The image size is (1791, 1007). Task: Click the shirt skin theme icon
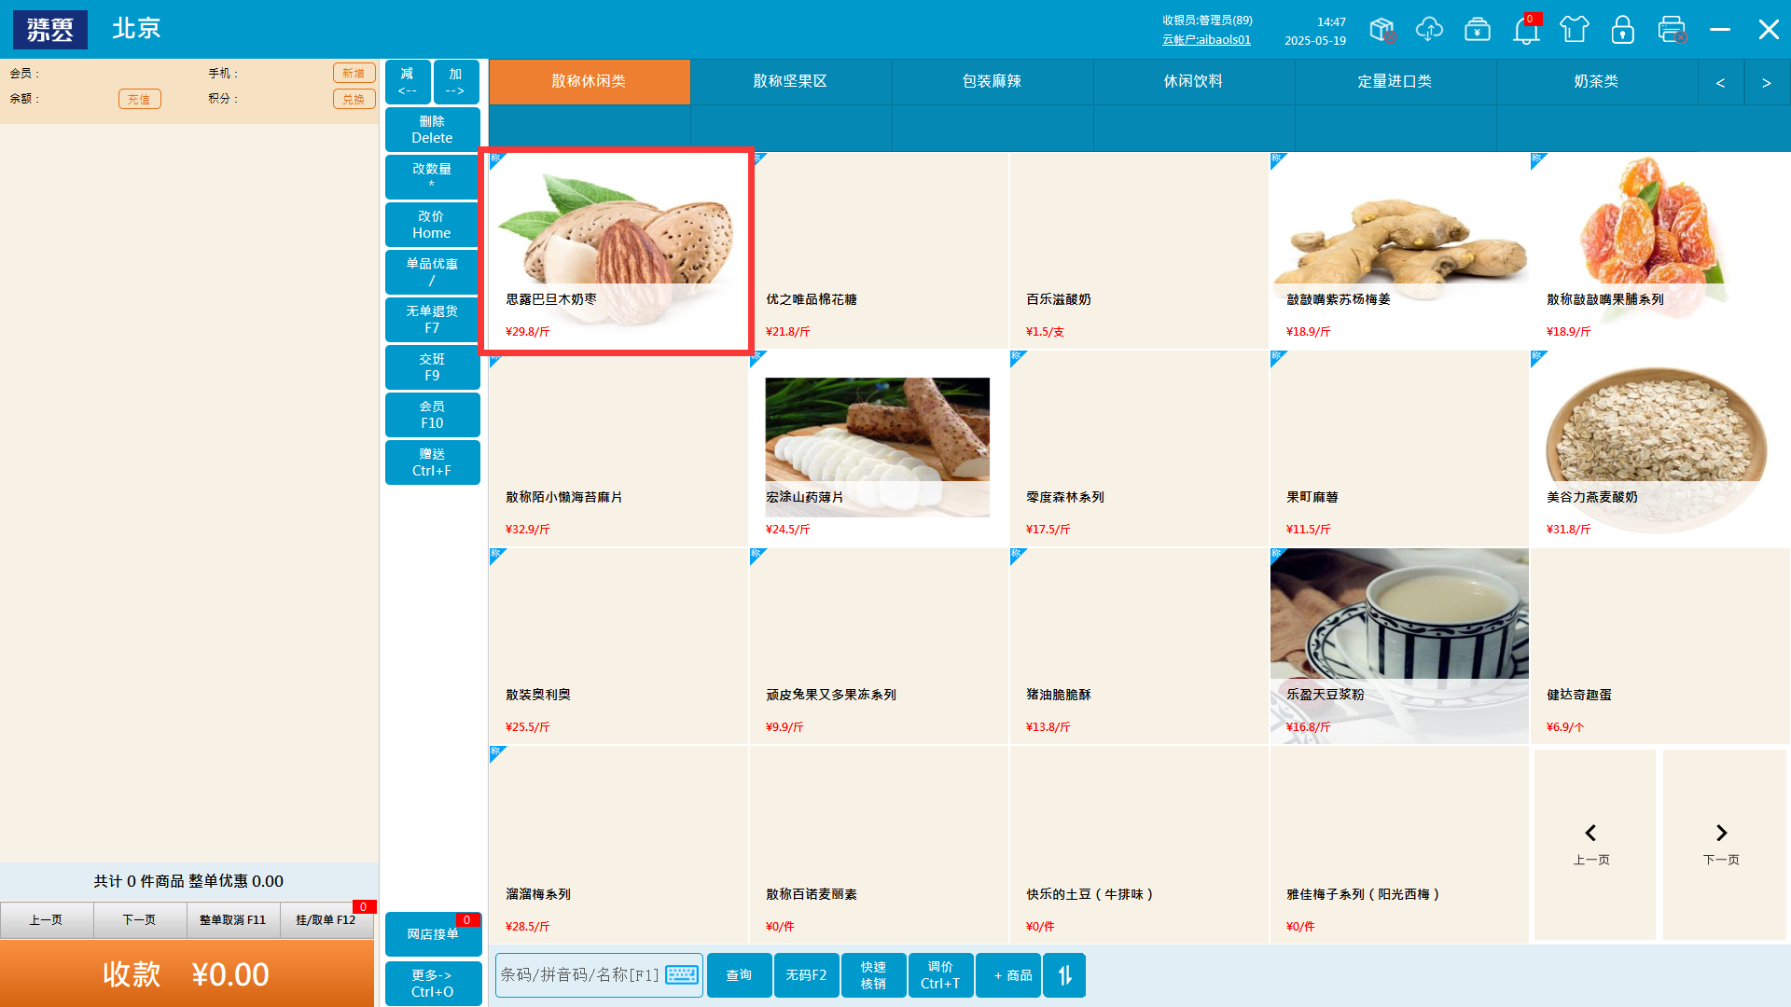[1575, 30]
